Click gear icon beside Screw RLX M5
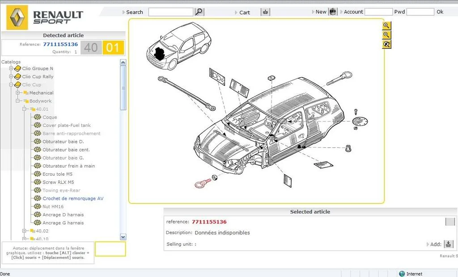Screen dimensions: 458x277 click(38, 182)
